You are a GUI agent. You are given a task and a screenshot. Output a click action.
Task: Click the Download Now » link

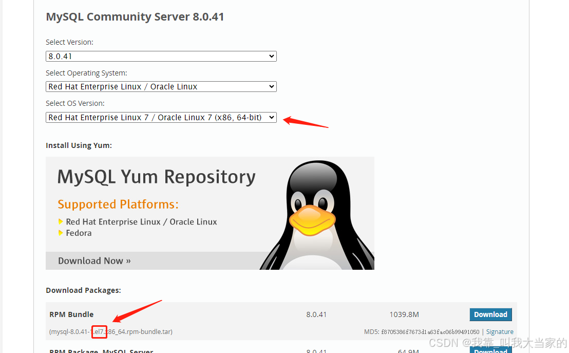coord(94,261)
